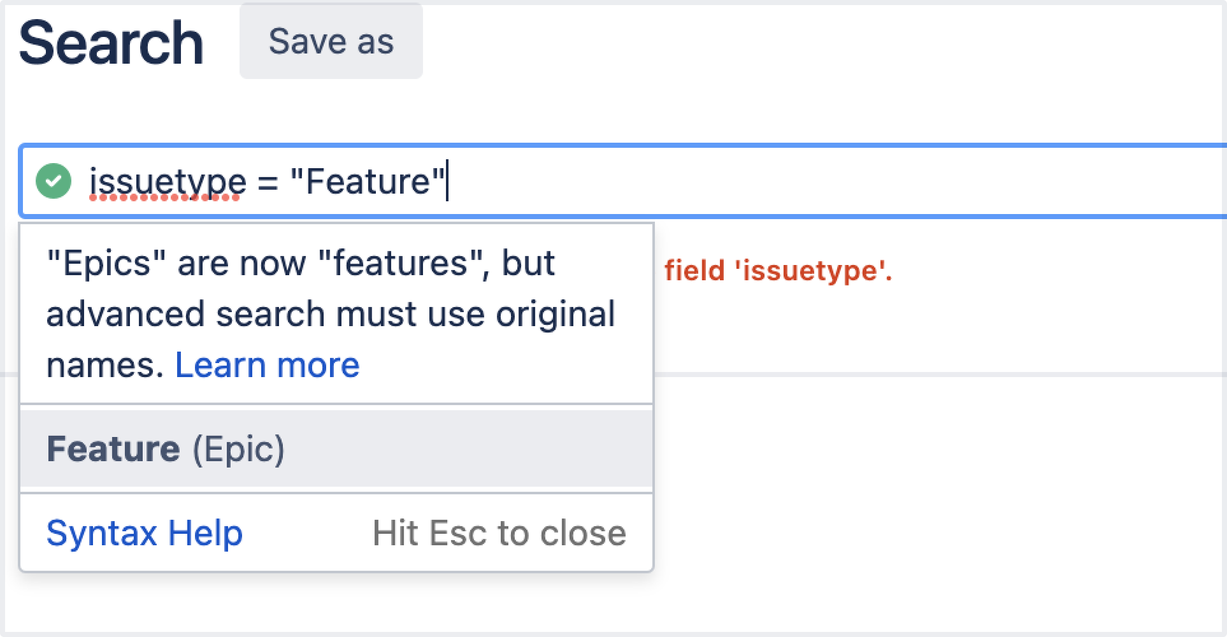Focus the JQL query input field

pyautogui.click(x=624, y=182)
